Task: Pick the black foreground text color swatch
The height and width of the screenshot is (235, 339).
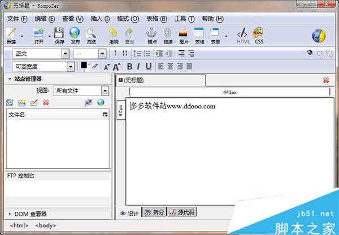Action: [x=84, y=65]
